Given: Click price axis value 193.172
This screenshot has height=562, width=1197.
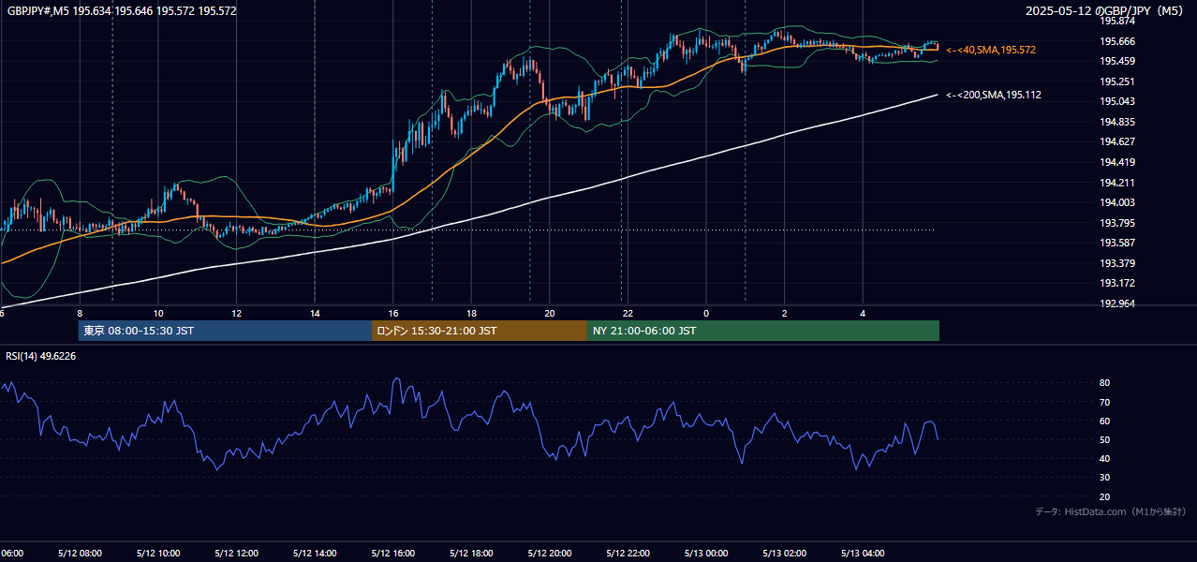Looking at the screenshot, I should click(x=1117, y=283).
